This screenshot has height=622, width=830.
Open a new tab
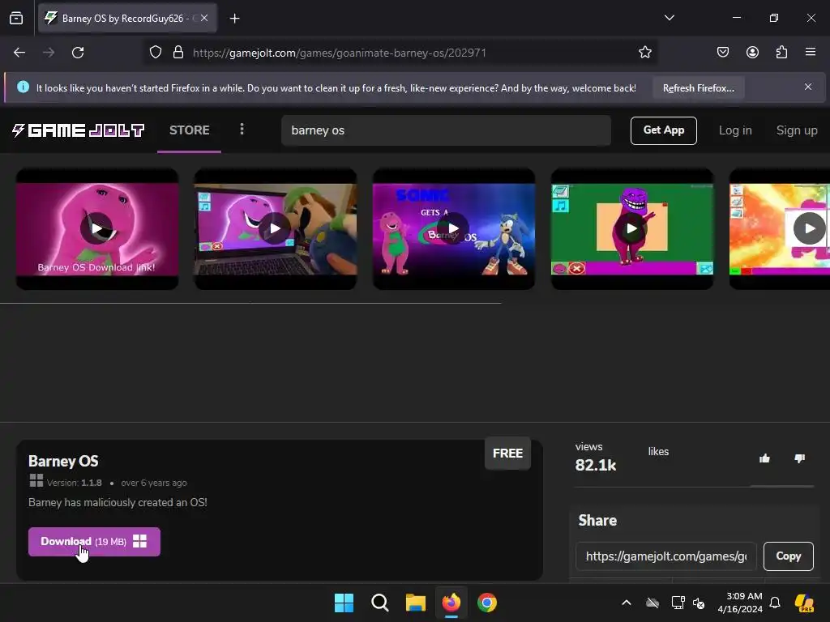tap(234, 19)
